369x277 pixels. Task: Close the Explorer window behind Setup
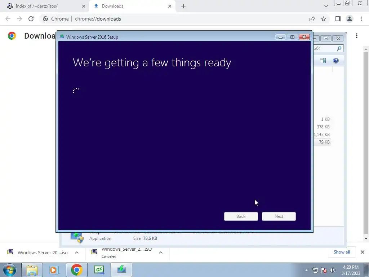click(x=338, y=38)
